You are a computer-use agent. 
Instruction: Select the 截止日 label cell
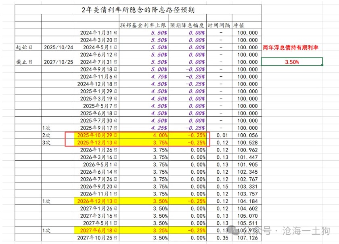[28, 62]
